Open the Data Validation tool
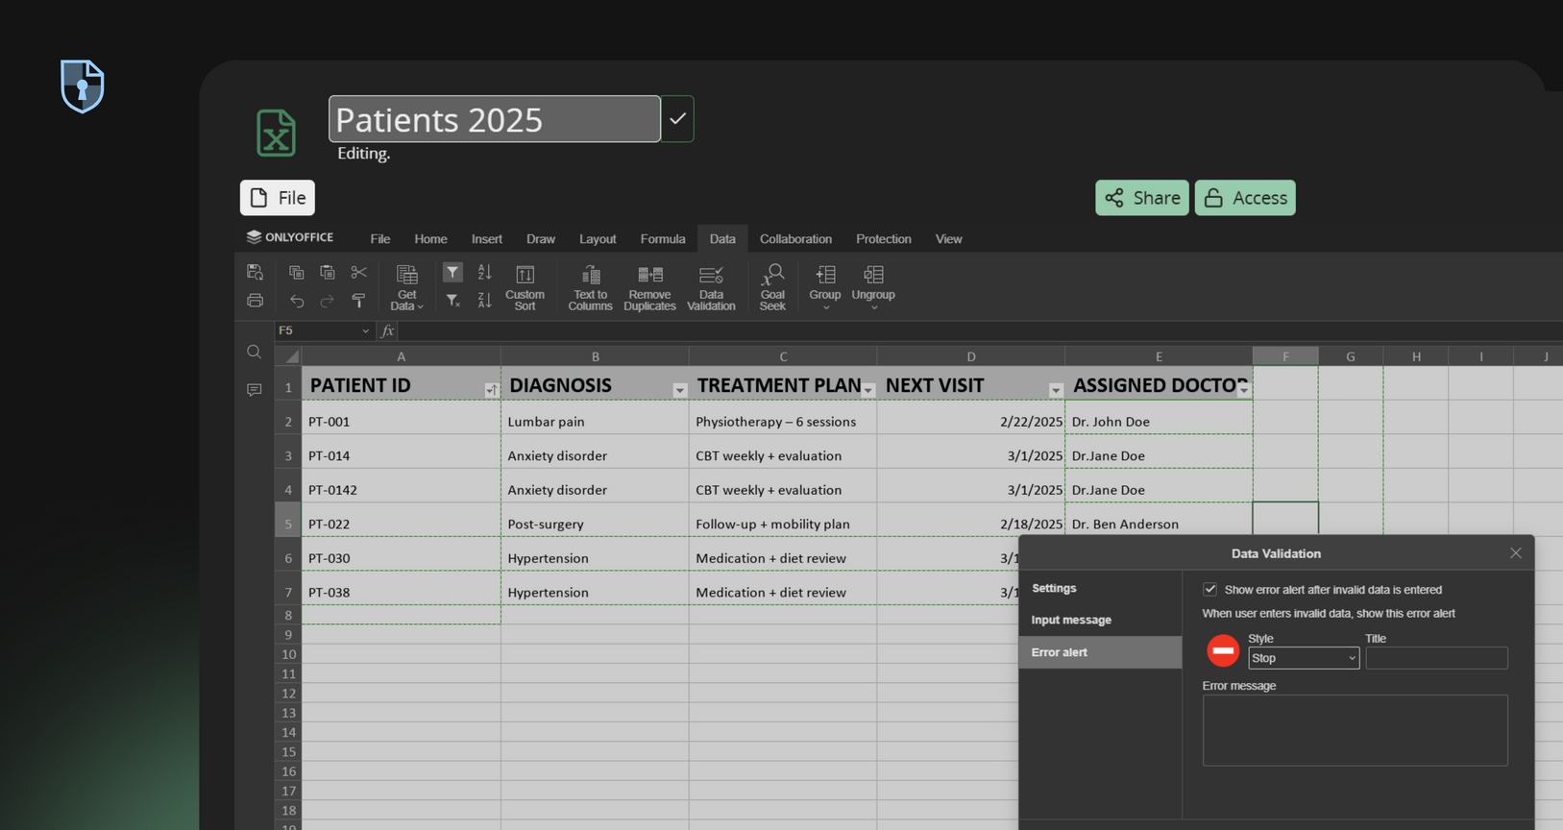The image size is (1563, 830). tap(711, 286)
